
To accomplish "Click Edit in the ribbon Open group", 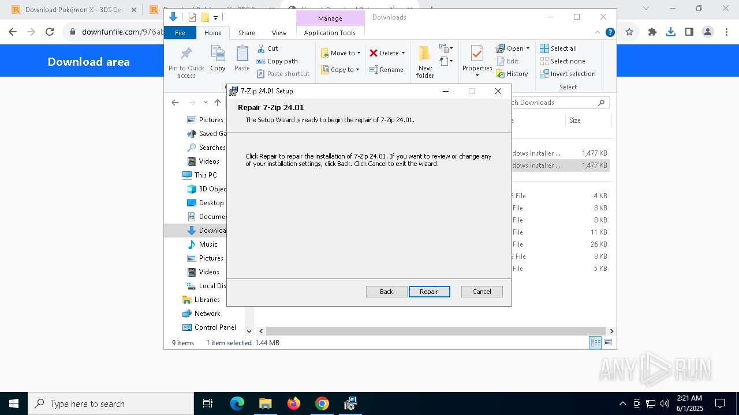I will point(507,61).
